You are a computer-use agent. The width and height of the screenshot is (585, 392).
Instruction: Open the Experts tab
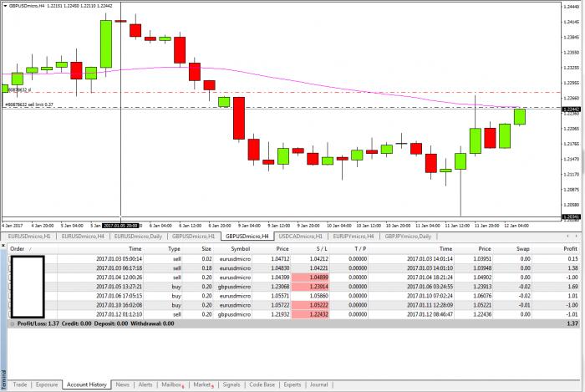point(292,384)
